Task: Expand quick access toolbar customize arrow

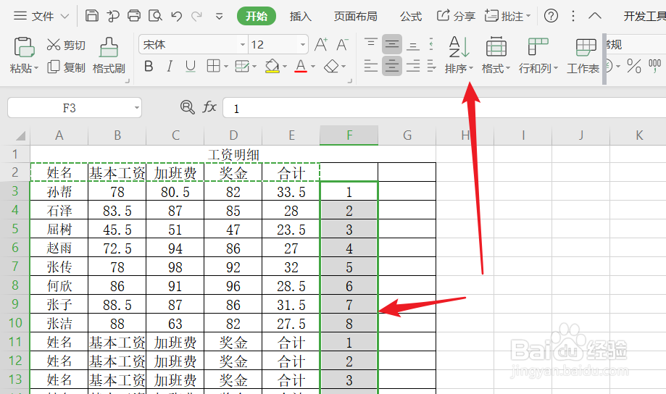Action: click(219, 17)
